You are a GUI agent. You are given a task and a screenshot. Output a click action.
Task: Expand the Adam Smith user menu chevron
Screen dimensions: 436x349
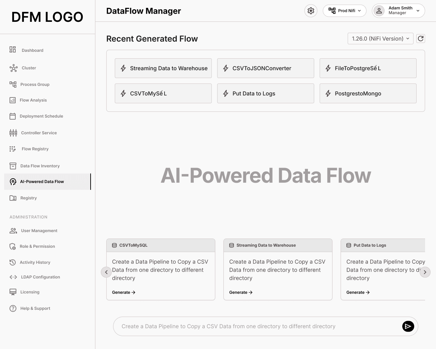click(418, 11)
